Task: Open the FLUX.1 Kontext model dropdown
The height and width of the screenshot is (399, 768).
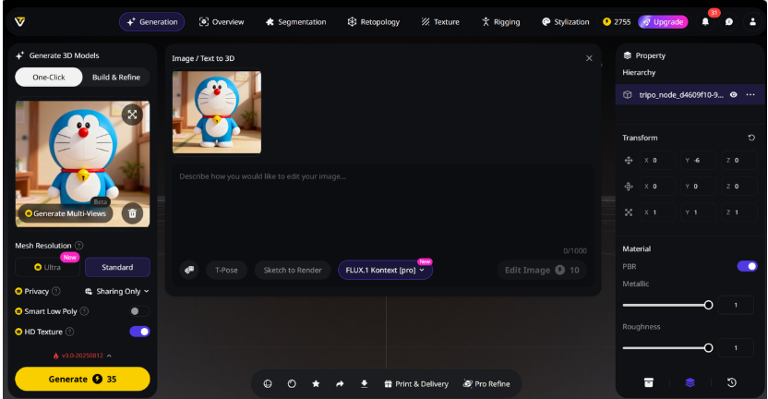Action: click(385, 270)
